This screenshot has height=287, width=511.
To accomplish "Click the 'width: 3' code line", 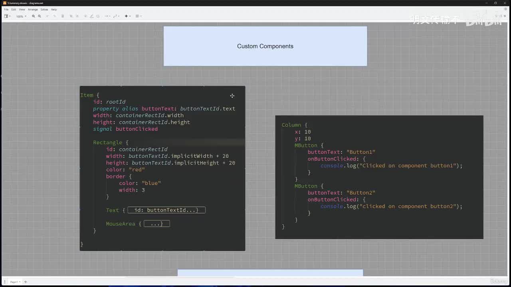I will click(x=132, y=190).
